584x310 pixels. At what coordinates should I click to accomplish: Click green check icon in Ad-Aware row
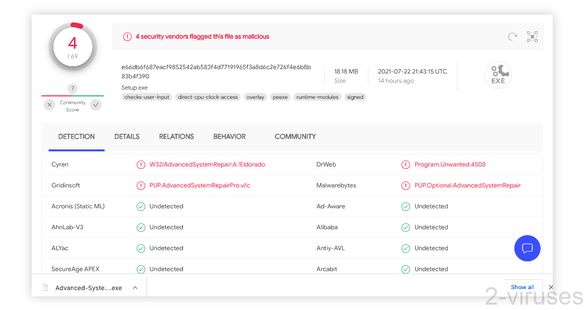pyautogui.click(x=405, y=206)
